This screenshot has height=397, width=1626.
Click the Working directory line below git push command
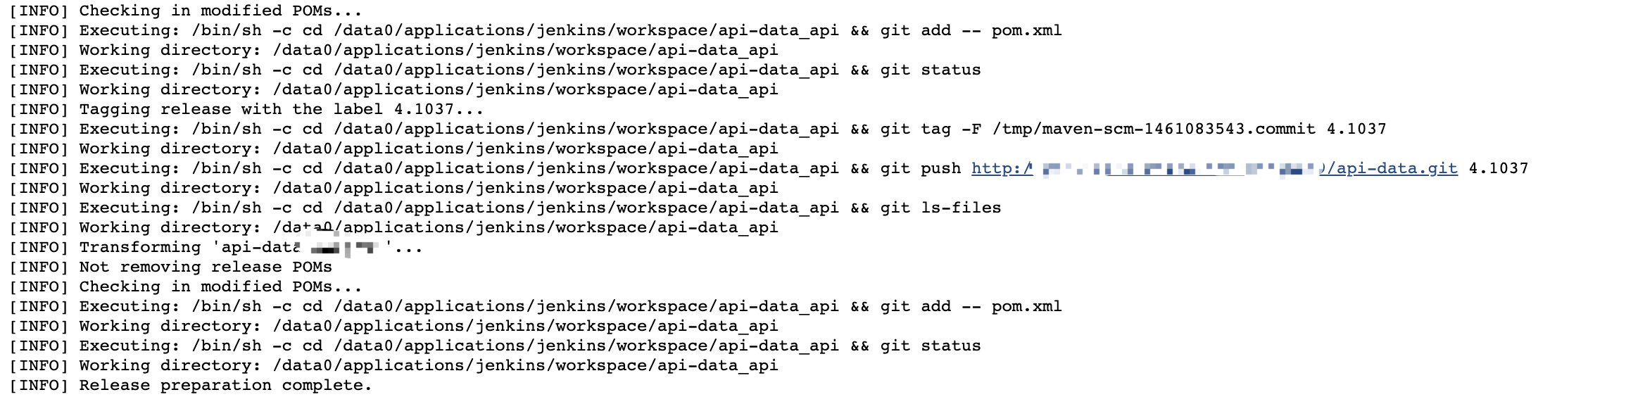(428, 189)
